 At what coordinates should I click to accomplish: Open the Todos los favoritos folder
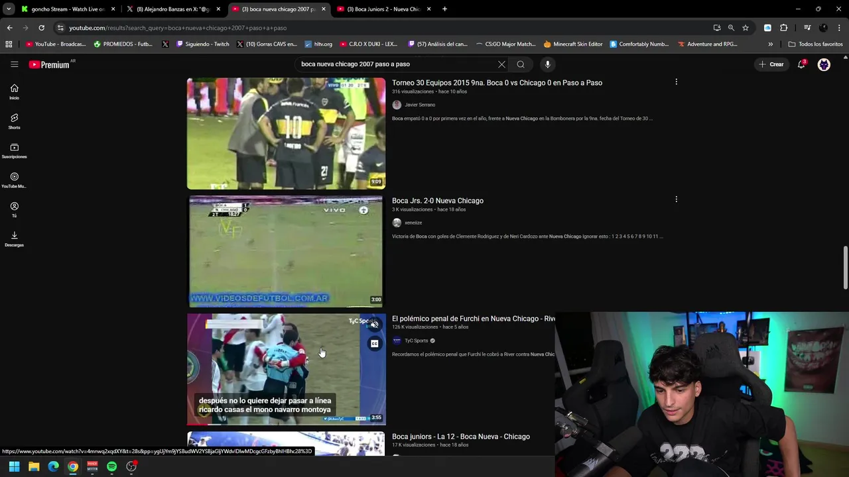pos(815,44)
